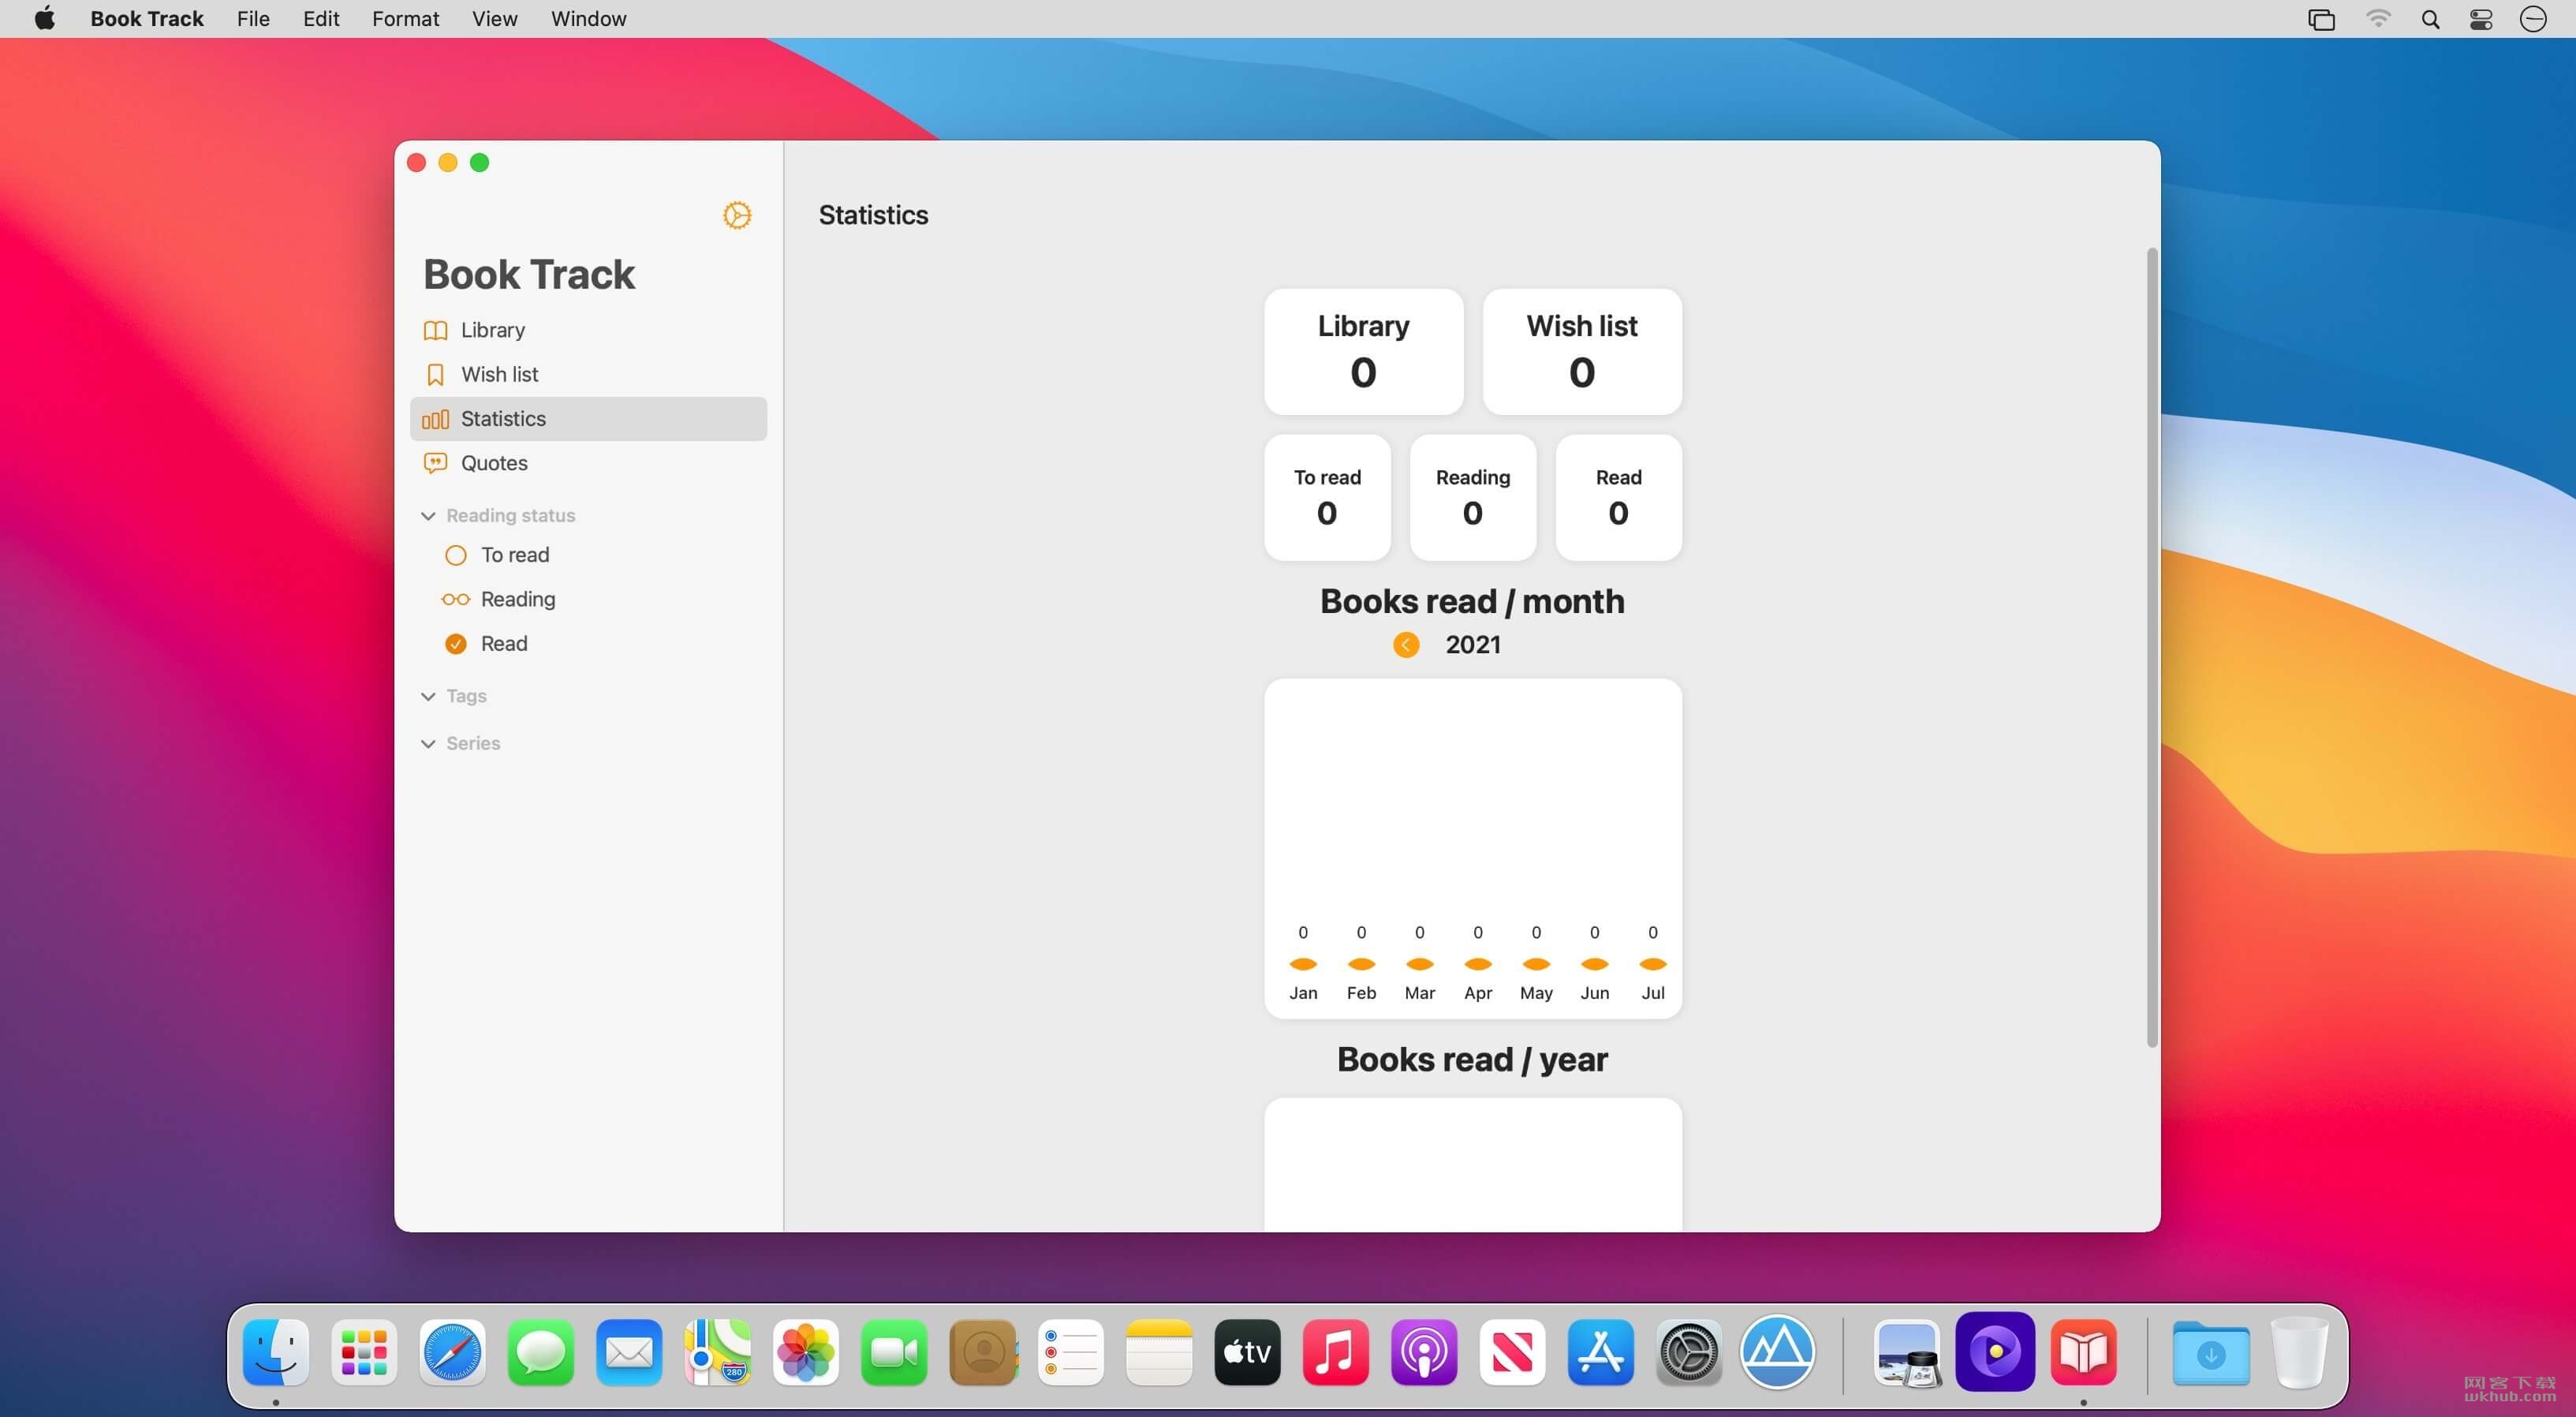The image size is (2576, 1417).
Task: Open the Book Track app menu
Action: 147,19
